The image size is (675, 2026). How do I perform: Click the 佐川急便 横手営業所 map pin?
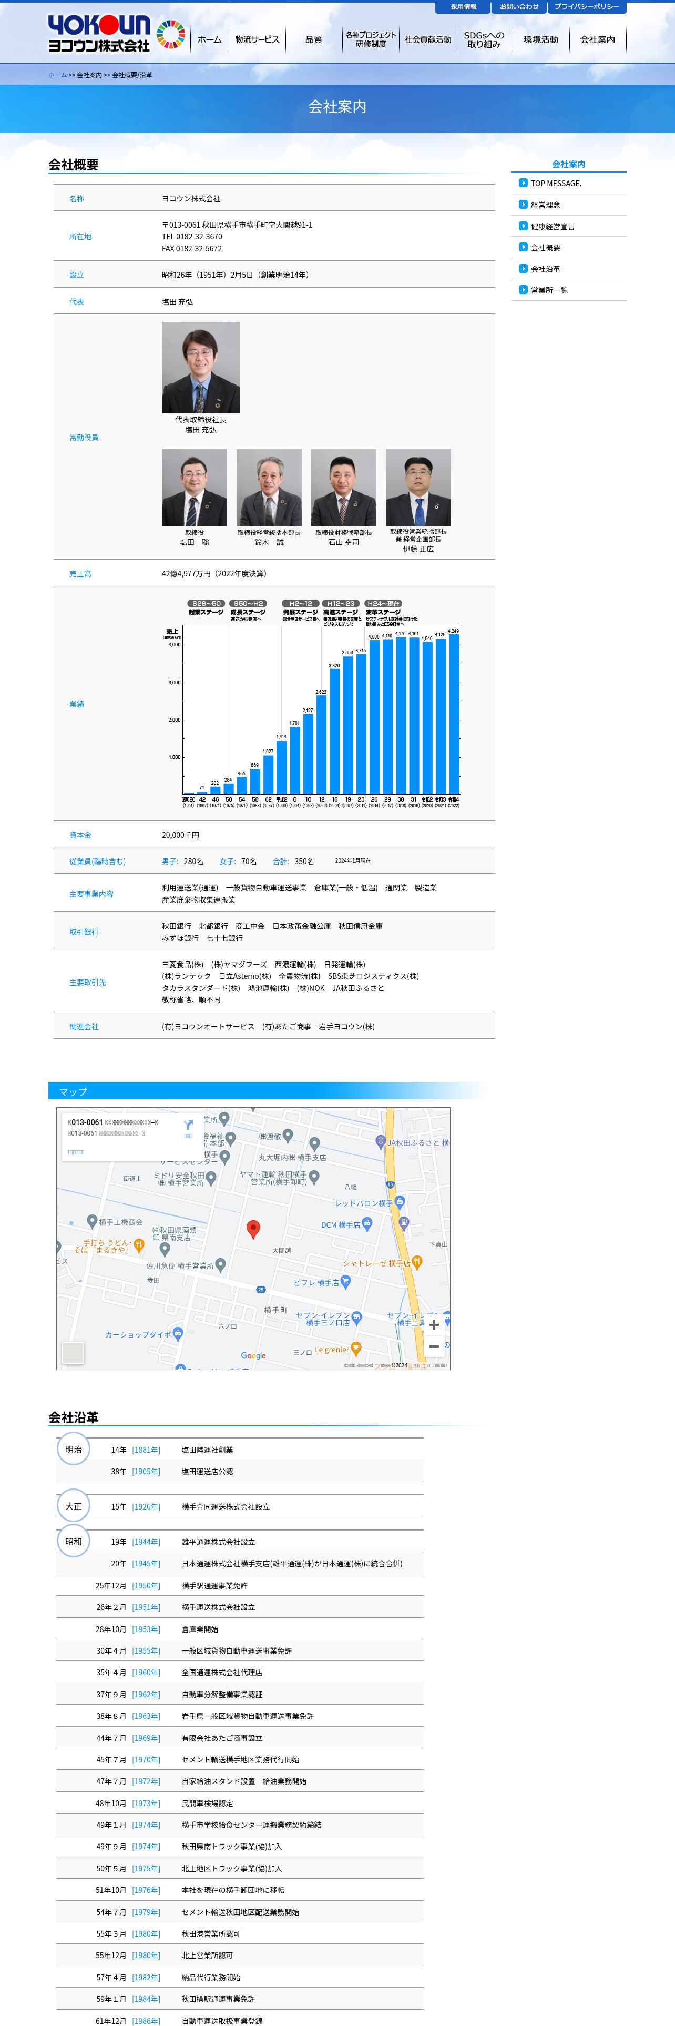pyautogui.click(x=221, y=1265)
